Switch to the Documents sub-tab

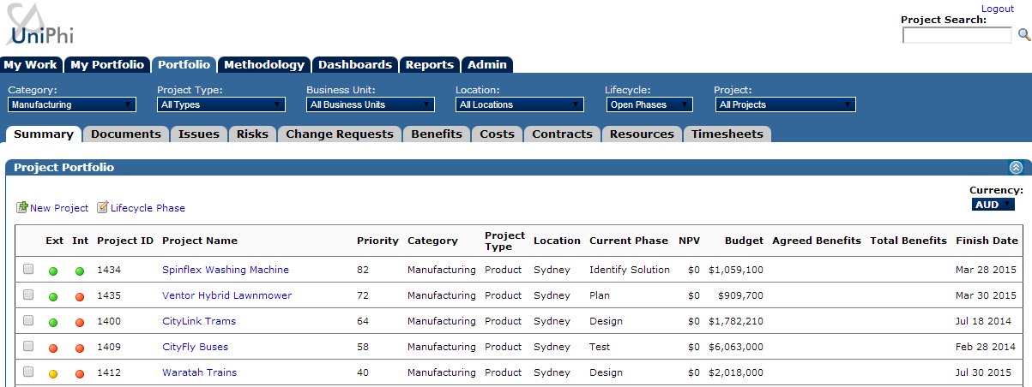126,134
